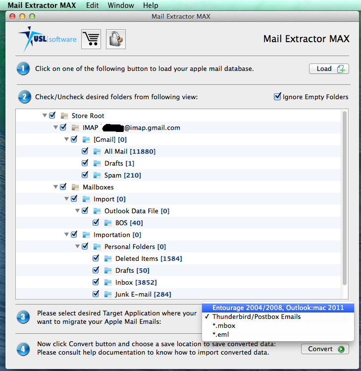Uncheck the IMAP account checkbox
The width and height of the screenshot is (361, 371).
pyautogui.click(x=63, y=127)
